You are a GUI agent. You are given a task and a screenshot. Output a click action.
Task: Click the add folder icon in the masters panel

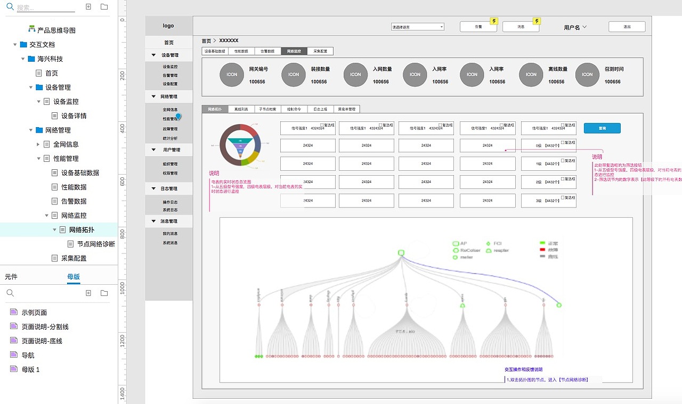click(x=104, y=293)
